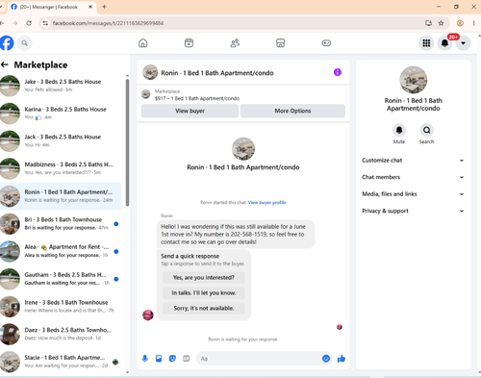Viewport: 481px width, 378px height.
Task: Click the back arrow beside Marketplace heading
Action: pos(5,64)
